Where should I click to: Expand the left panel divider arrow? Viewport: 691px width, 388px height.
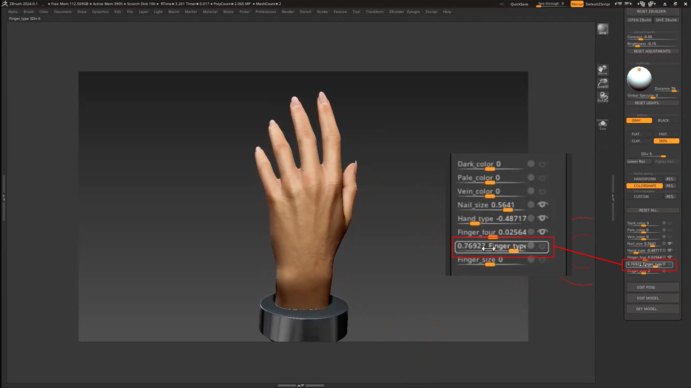pyautogui.click(x=4, y=196)
